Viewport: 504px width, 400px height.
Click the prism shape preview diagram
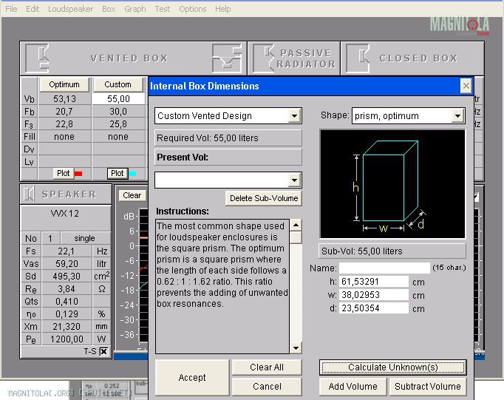coord(392,184)
